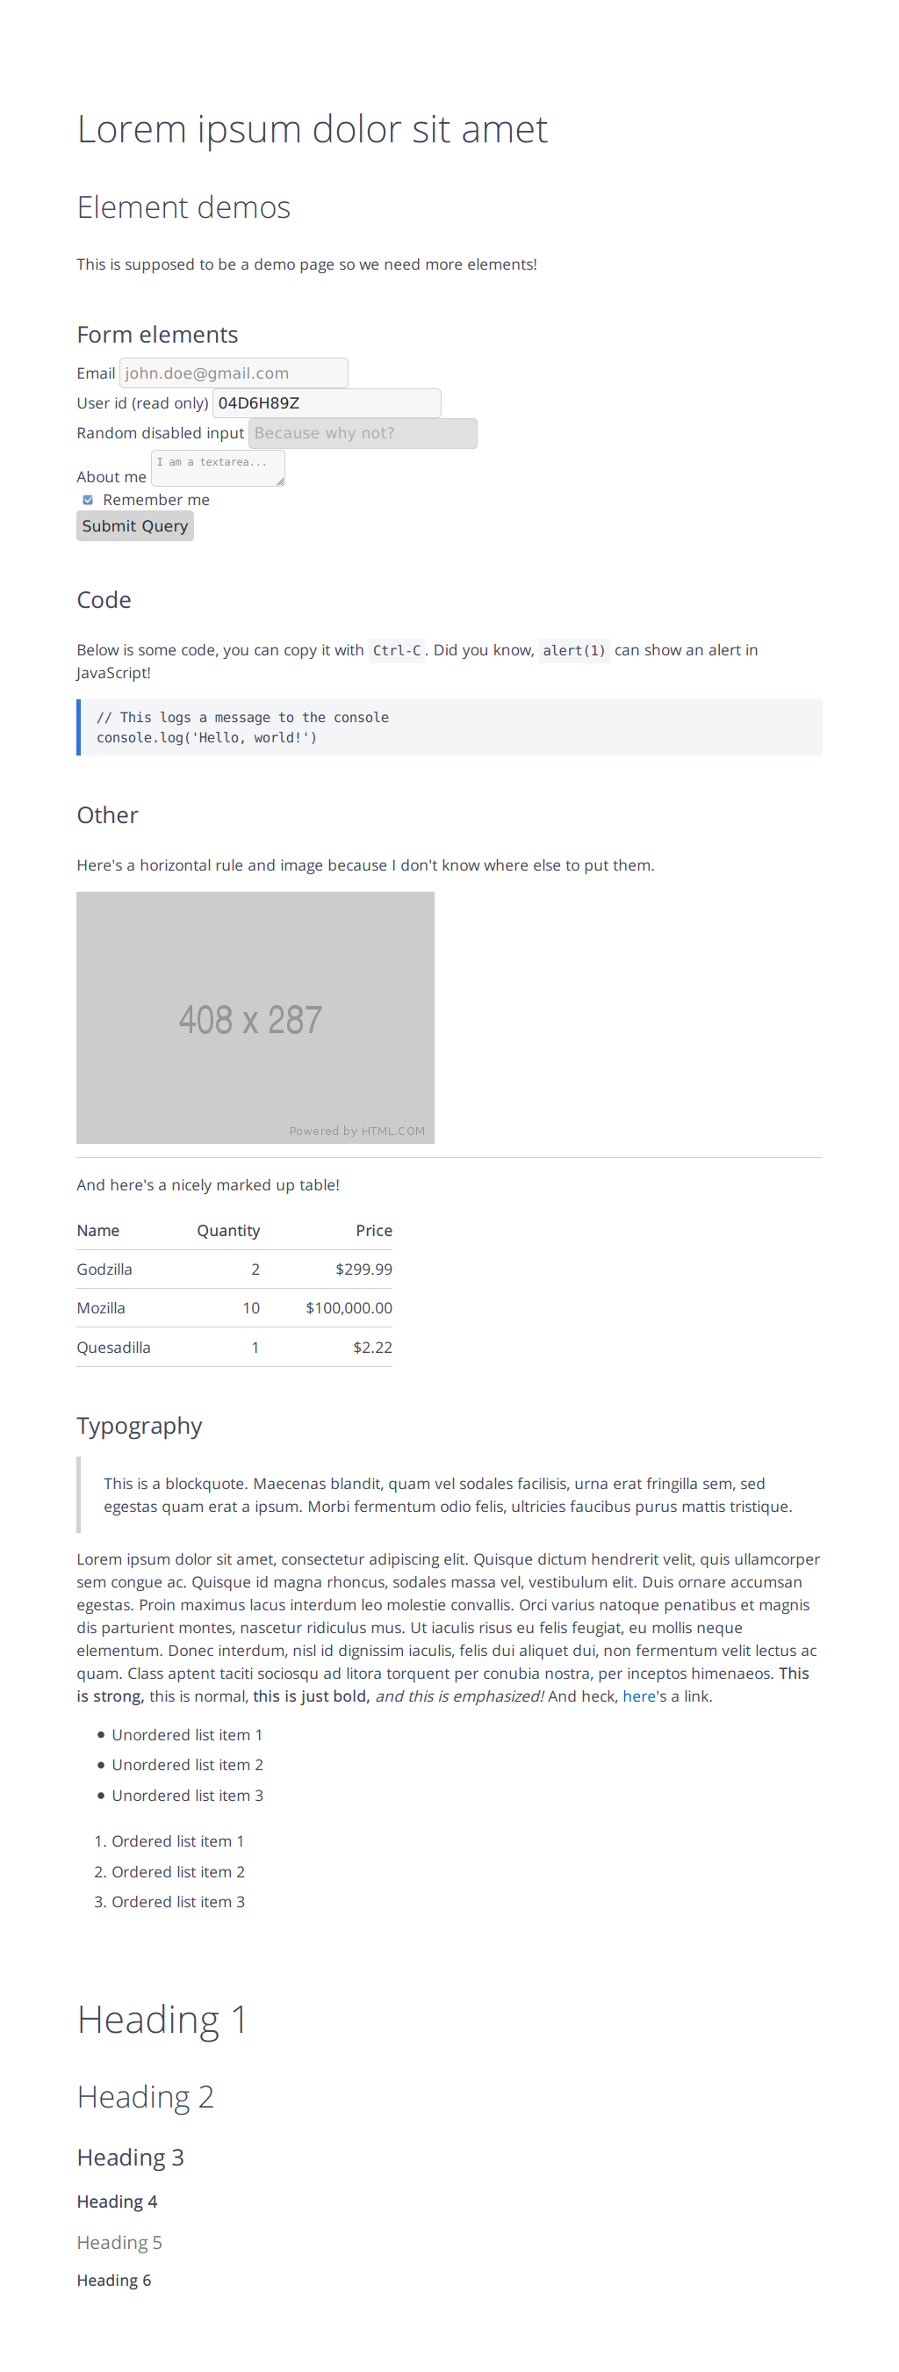Click the Email input field
899x2372 pixels.
point(234,372)
